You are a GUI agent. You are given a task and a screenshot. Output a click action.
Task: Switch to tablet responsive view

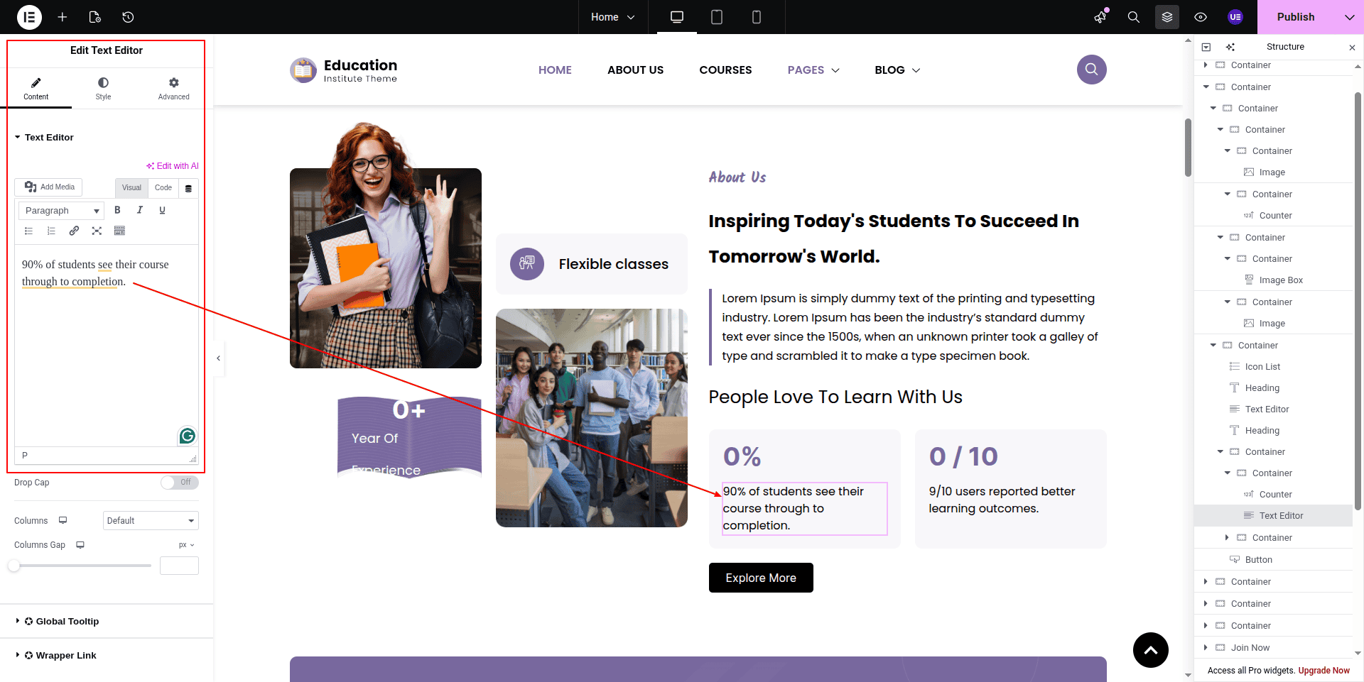click(716, 17)
